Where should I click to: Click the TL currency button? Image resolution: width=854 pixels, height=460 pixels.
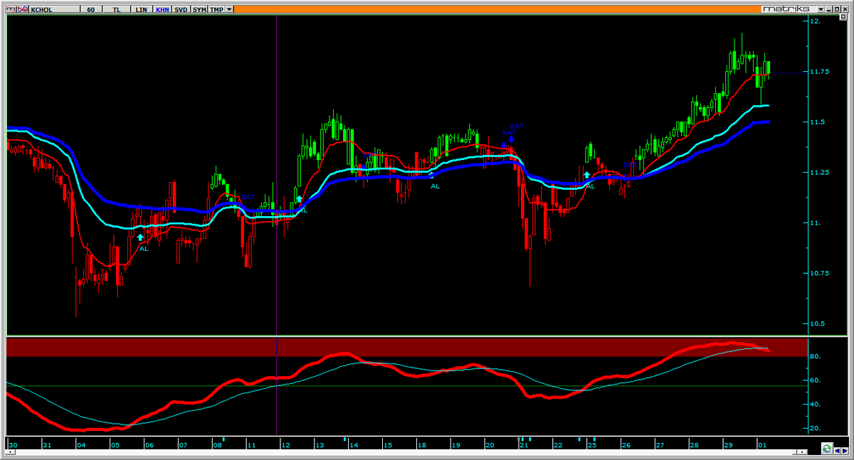(x=117, y=10)
